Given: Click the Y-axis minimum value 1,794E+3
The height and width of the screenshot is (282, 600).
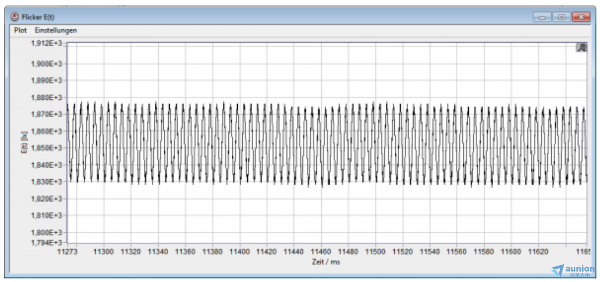Looking at the screenshot, I should pyautogui.click(x=46, y=243).
